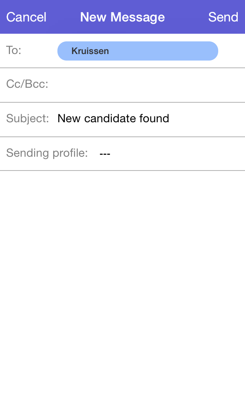
Task: Click empty space right of the subject text
Action: click(207, 118)
